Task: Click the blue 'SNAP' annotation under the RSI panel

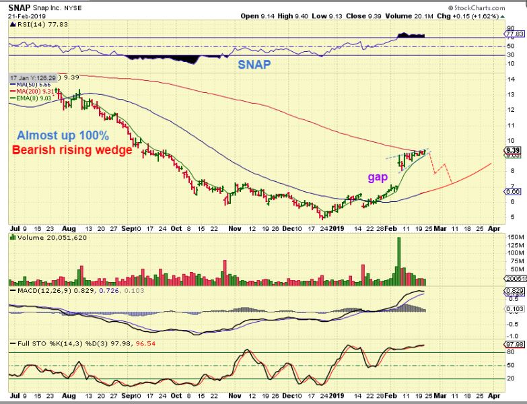Action: click(x=254, y=65)
